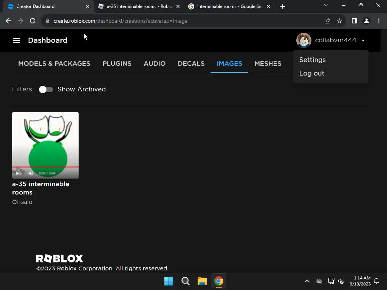Choose Settings from the account menu
This screenshot has height=290, width=387.
(312, 60)
